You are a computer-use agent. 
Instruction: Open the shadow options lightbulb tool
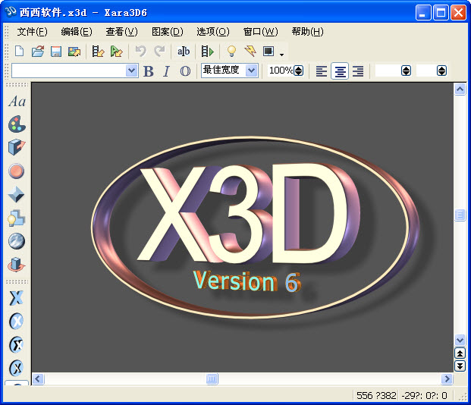click(16, 218)
